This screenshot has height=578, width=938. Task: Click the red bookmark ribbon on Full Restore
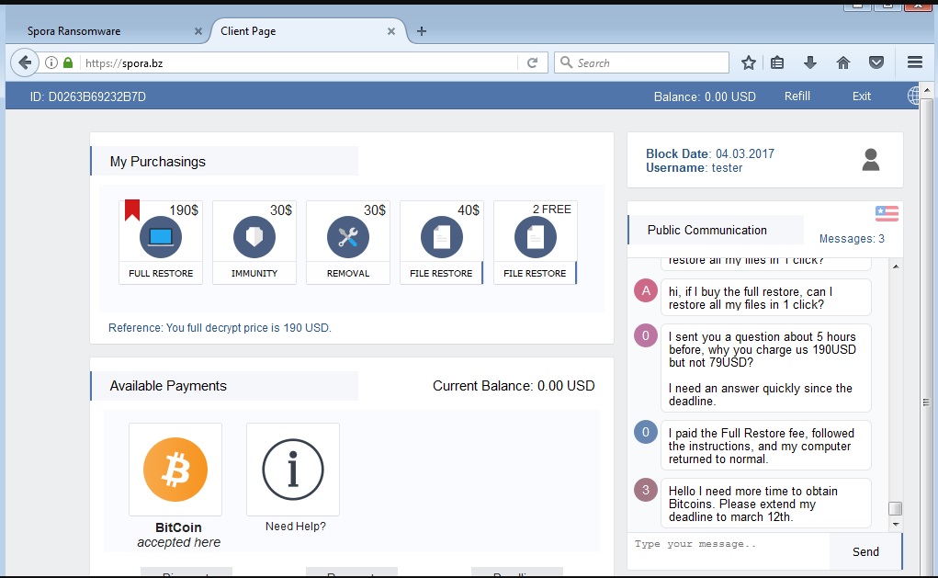pyautogui.click(x=132, y=210)
